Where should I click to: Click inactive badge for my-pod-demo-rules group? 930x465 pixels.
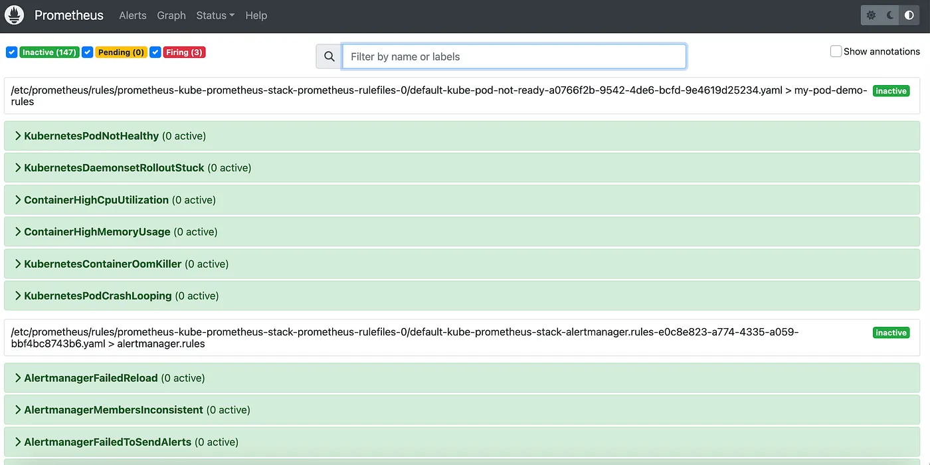pos(891,91)
